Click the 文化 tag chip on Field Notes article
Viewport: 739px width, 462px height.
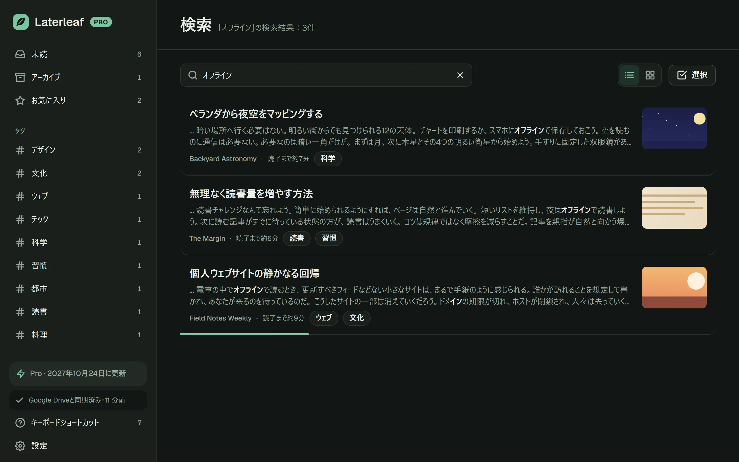coord(357,318)
